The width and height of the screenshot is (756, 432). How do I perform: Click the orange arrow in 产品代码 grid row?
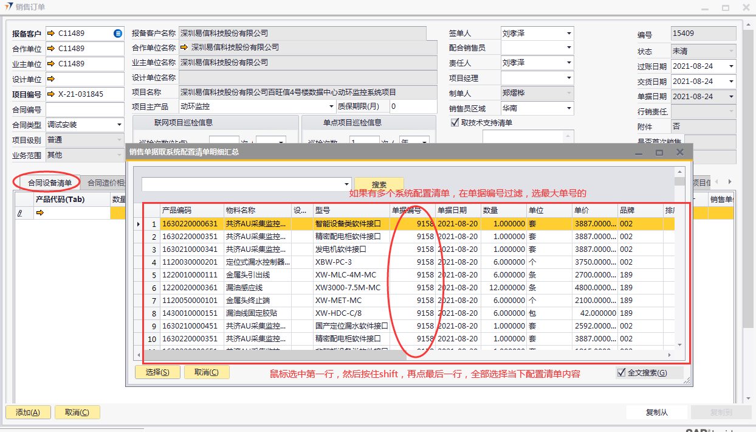click(x=40, y=213)
